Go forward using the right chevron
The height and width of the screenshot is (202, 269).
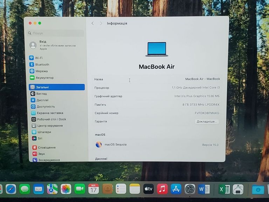click(x=101, y=23)
